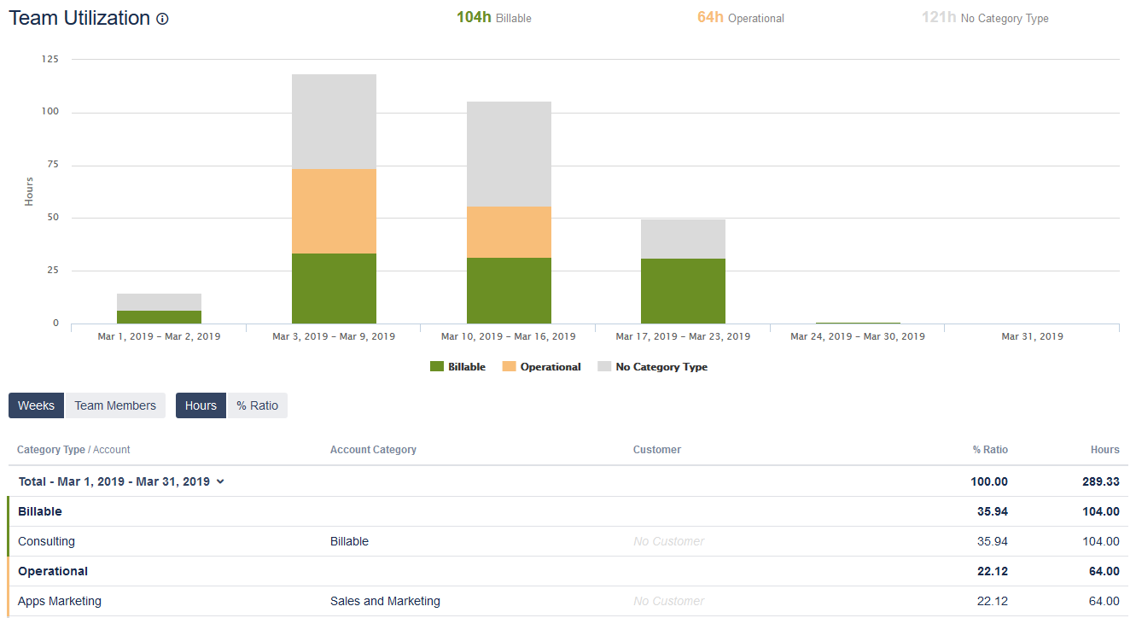The width and height of the screenshot is (1136, 618).
Task: Open the Apps Marketing account row
Action: [x=568, y=601]
